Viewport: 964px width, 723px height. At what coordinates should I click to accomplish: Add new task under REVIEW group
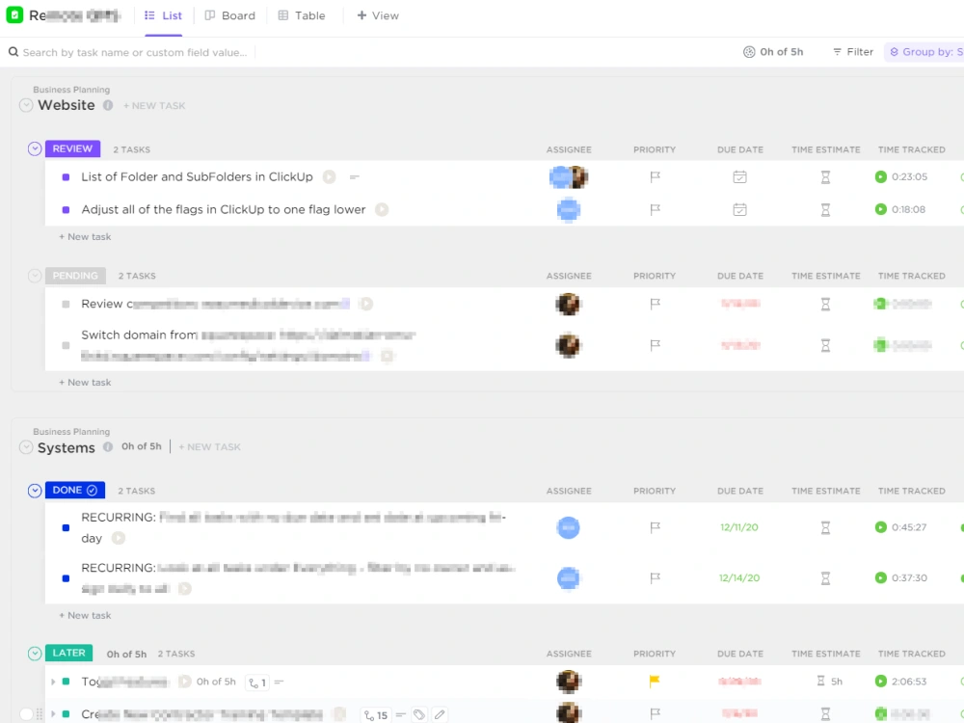click(x=85, y=237)
